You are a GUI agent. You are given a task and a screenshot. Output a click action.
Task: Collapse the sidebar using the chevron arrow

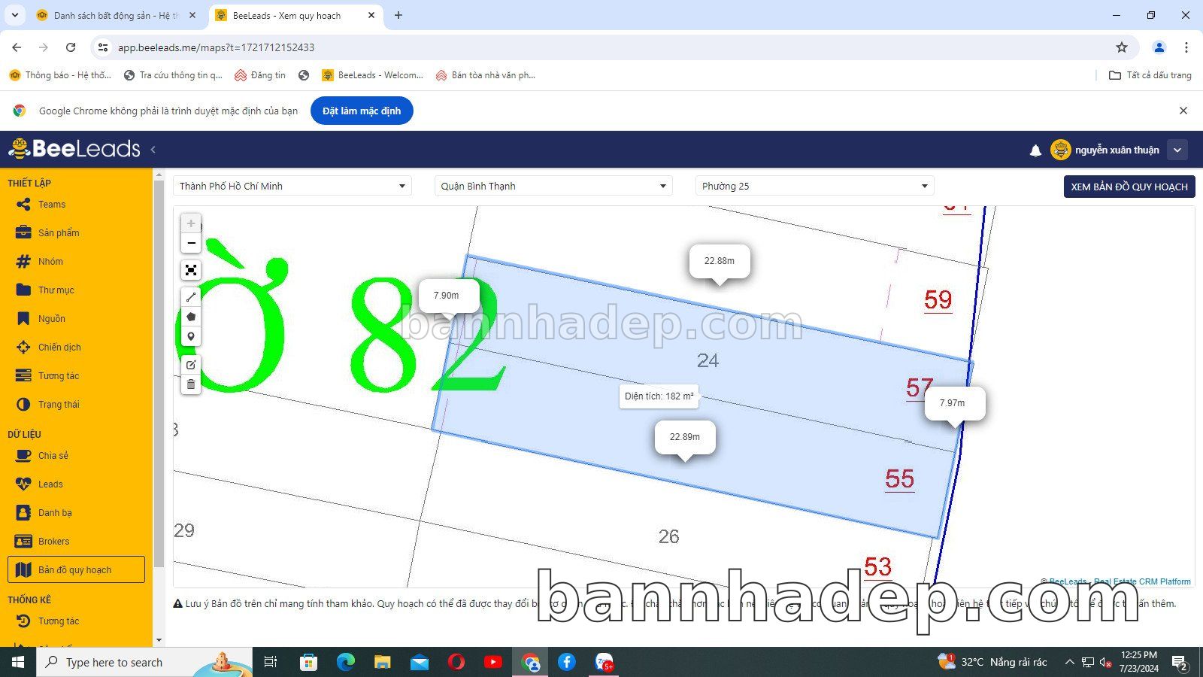[153, 150]
